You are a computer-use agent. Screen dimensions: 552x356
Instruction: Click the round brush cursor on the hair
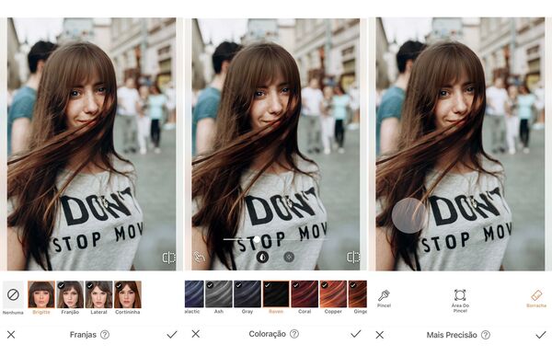[409, 215]
